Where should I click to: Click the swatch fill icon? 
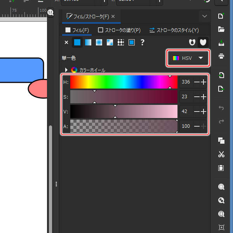click(x=132, y=42)
